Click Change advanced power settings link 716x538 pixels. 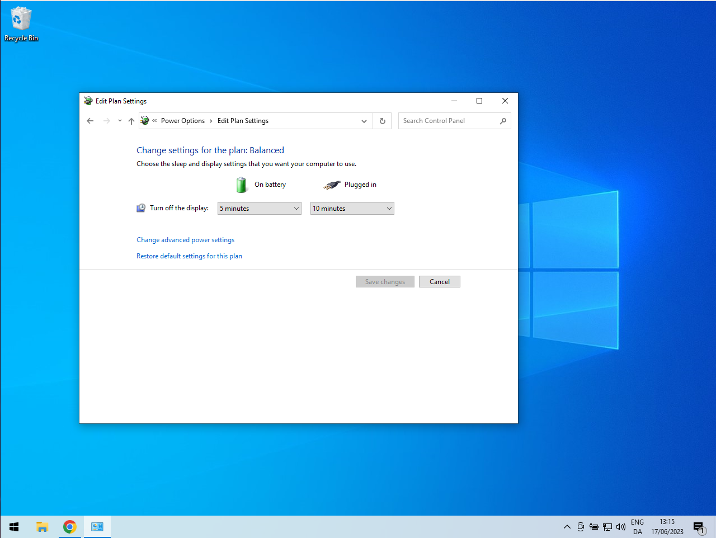[x=185, y=240]
